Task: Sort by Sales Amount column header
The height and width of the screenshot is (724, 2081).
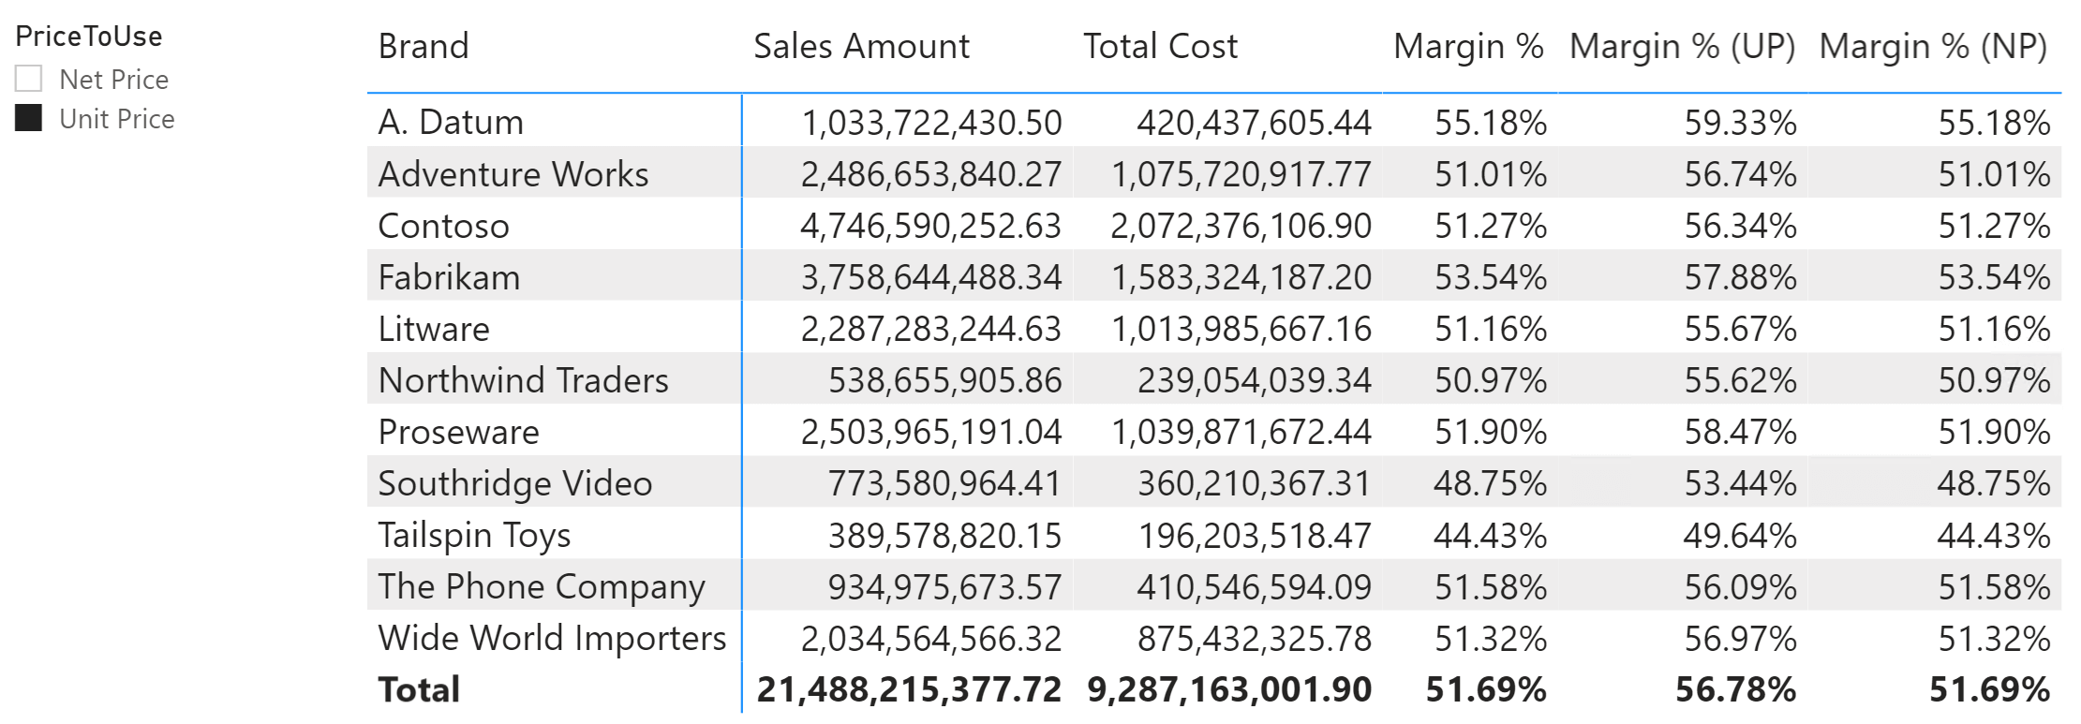Action: point(861,46)
